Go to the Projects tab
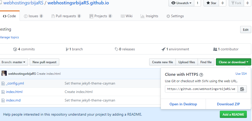Screen dimensions: 252x121 pyautogui.click(x=101, y=16)
